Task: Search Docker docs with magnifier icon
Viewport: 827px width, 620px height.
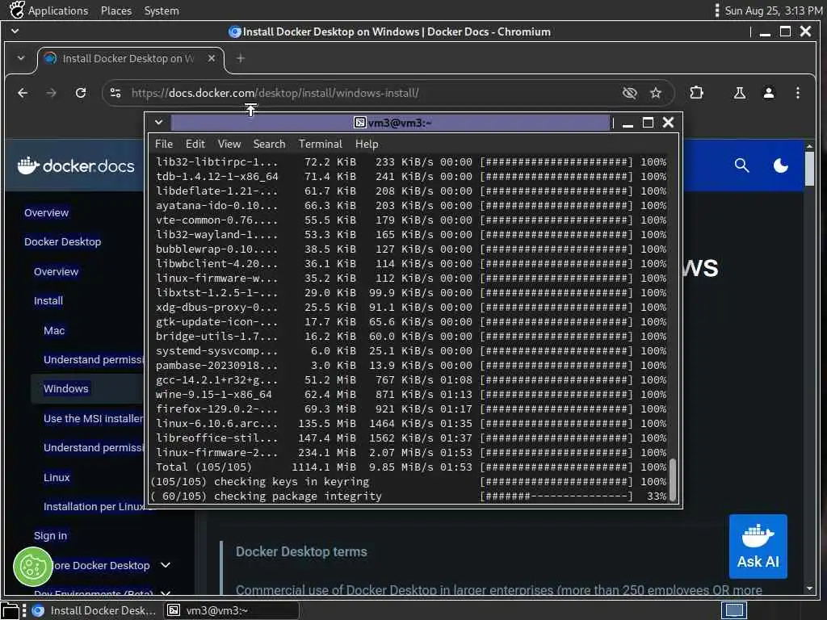Action: point(741,165)
